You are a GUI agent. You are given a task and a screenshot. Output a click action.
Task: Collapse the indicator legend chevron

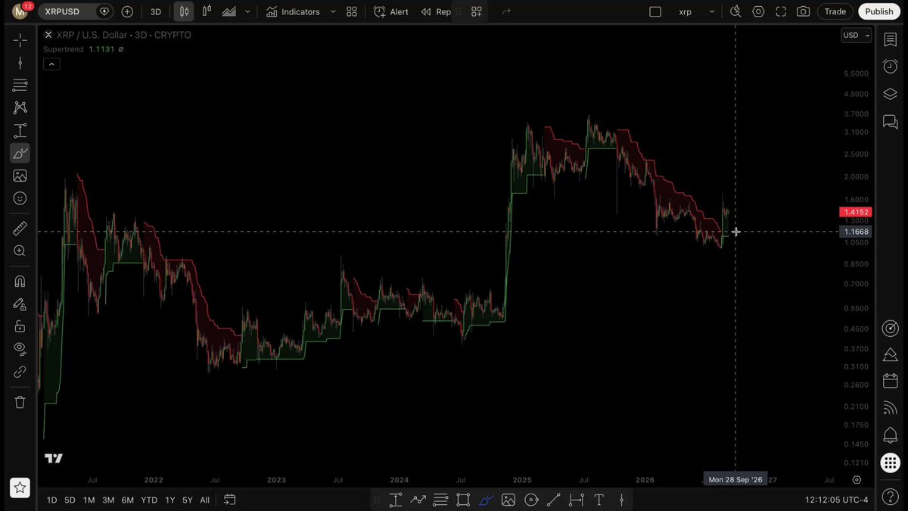pos(51,64)
